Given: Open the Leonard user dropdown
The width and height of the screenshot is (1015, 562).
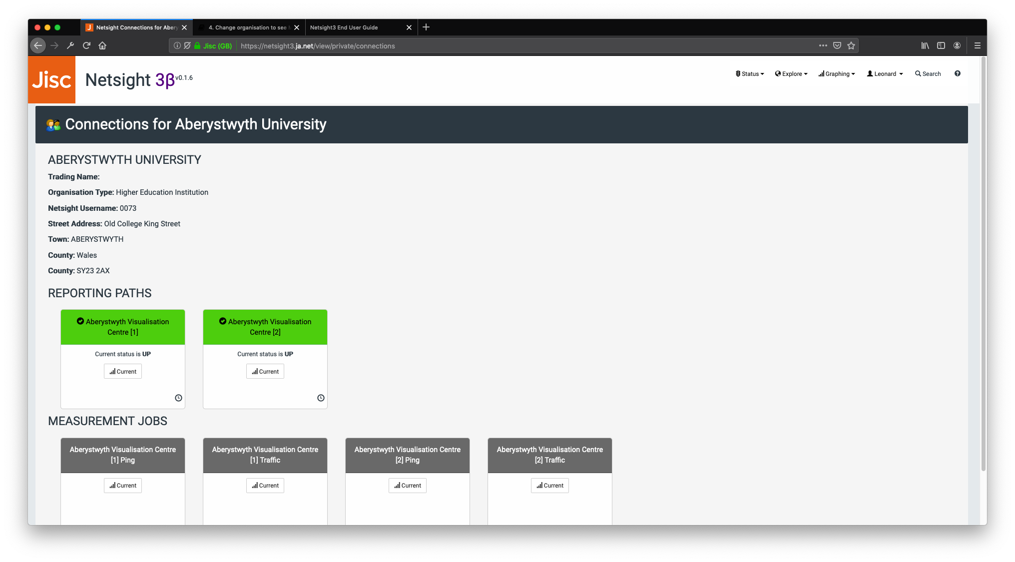Looking at the screenshot, I should click(x=885, y=74).
